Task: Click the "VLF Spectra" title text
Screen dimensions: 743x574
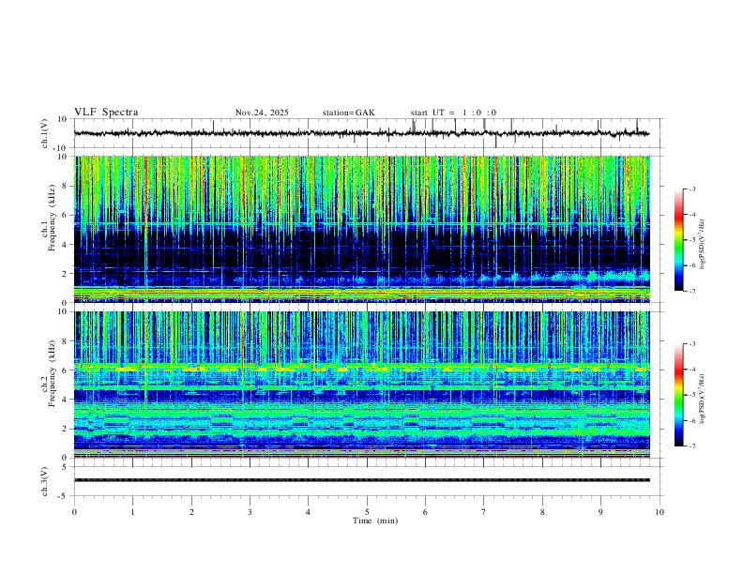Action: [x=106, y=113]
